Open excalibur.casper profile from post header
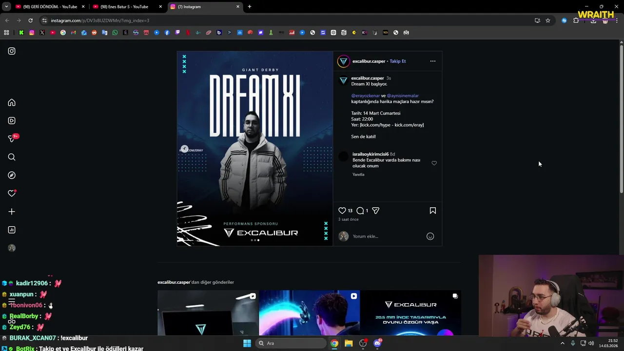This screenshot has width=624, height=351. point(369,61)
